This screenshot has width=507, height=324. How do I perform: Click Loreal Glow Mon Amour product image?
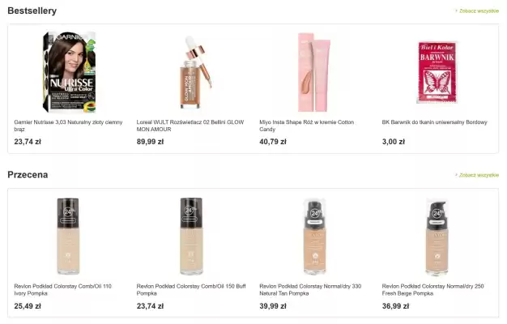point(192,71)
